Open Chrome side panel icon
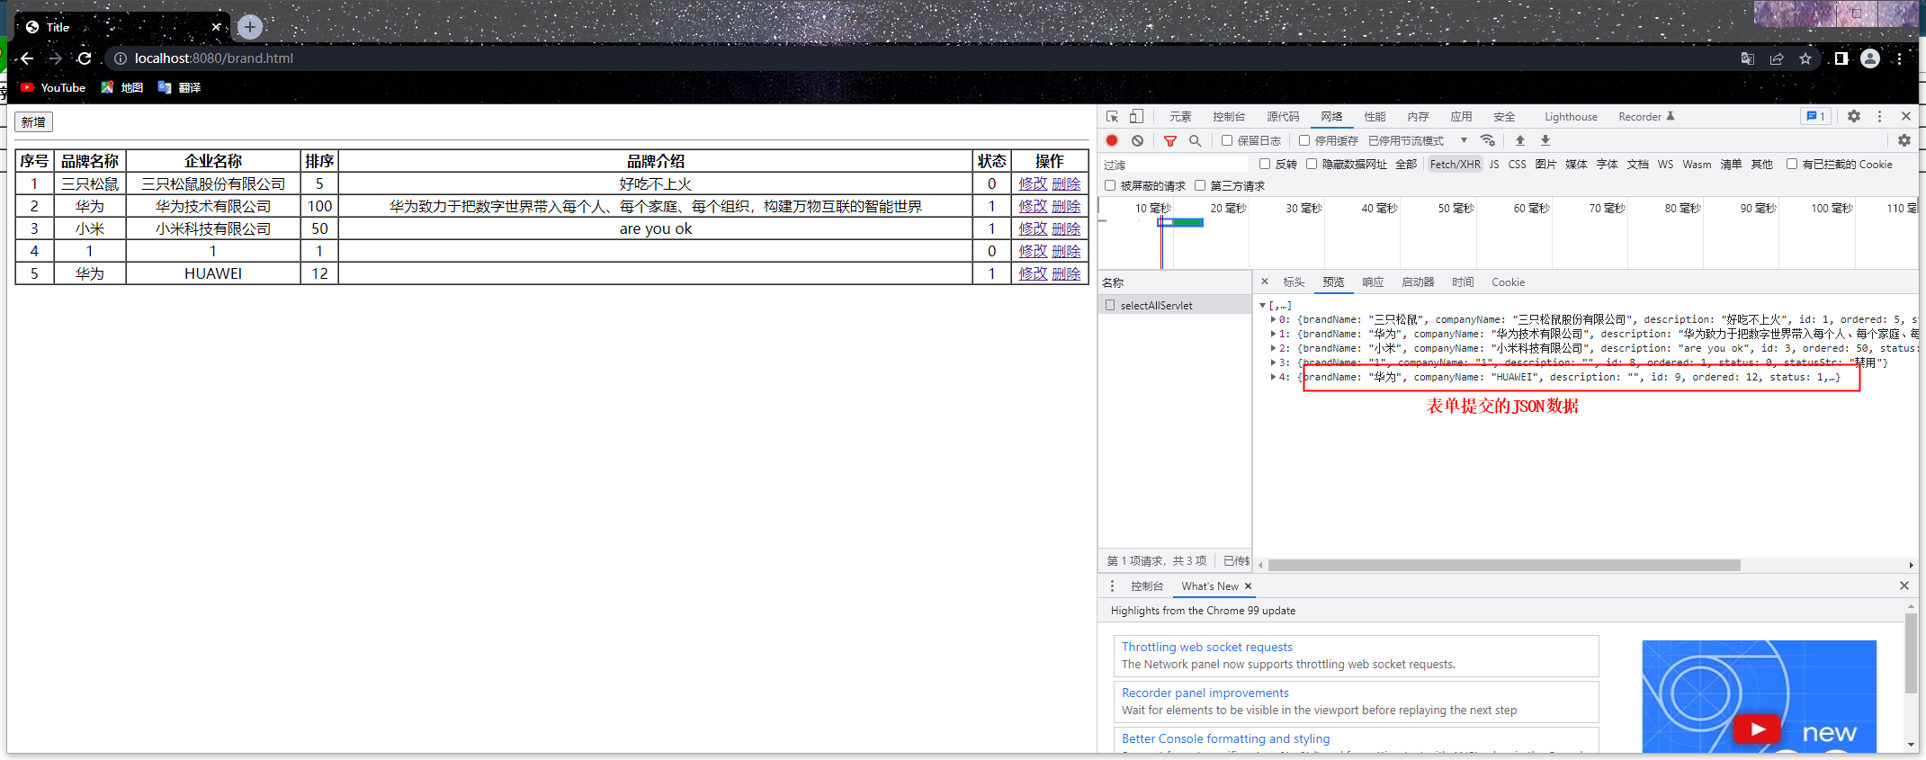1926x760 pixels. (x=1841, y=58)
